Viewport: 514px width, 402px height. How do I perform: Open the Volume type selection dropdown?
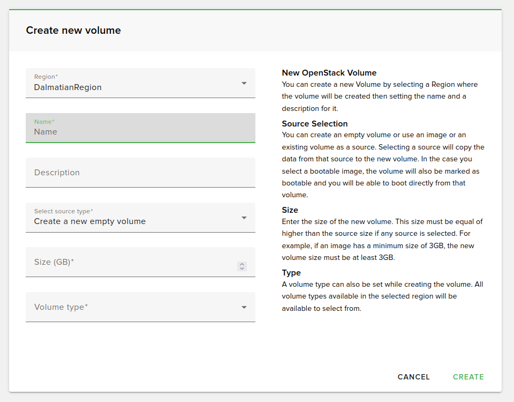tap(134, 307)
